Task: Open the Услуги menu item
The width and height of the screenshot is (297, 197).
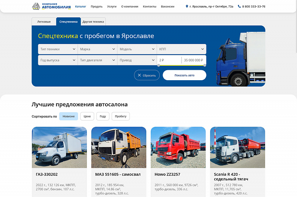Action: coord(112,6)
